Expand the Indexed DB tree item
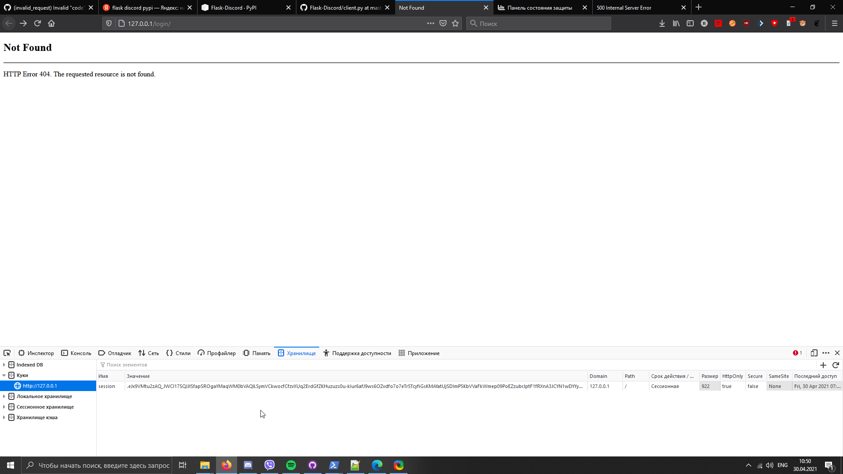 click(4, 364)
